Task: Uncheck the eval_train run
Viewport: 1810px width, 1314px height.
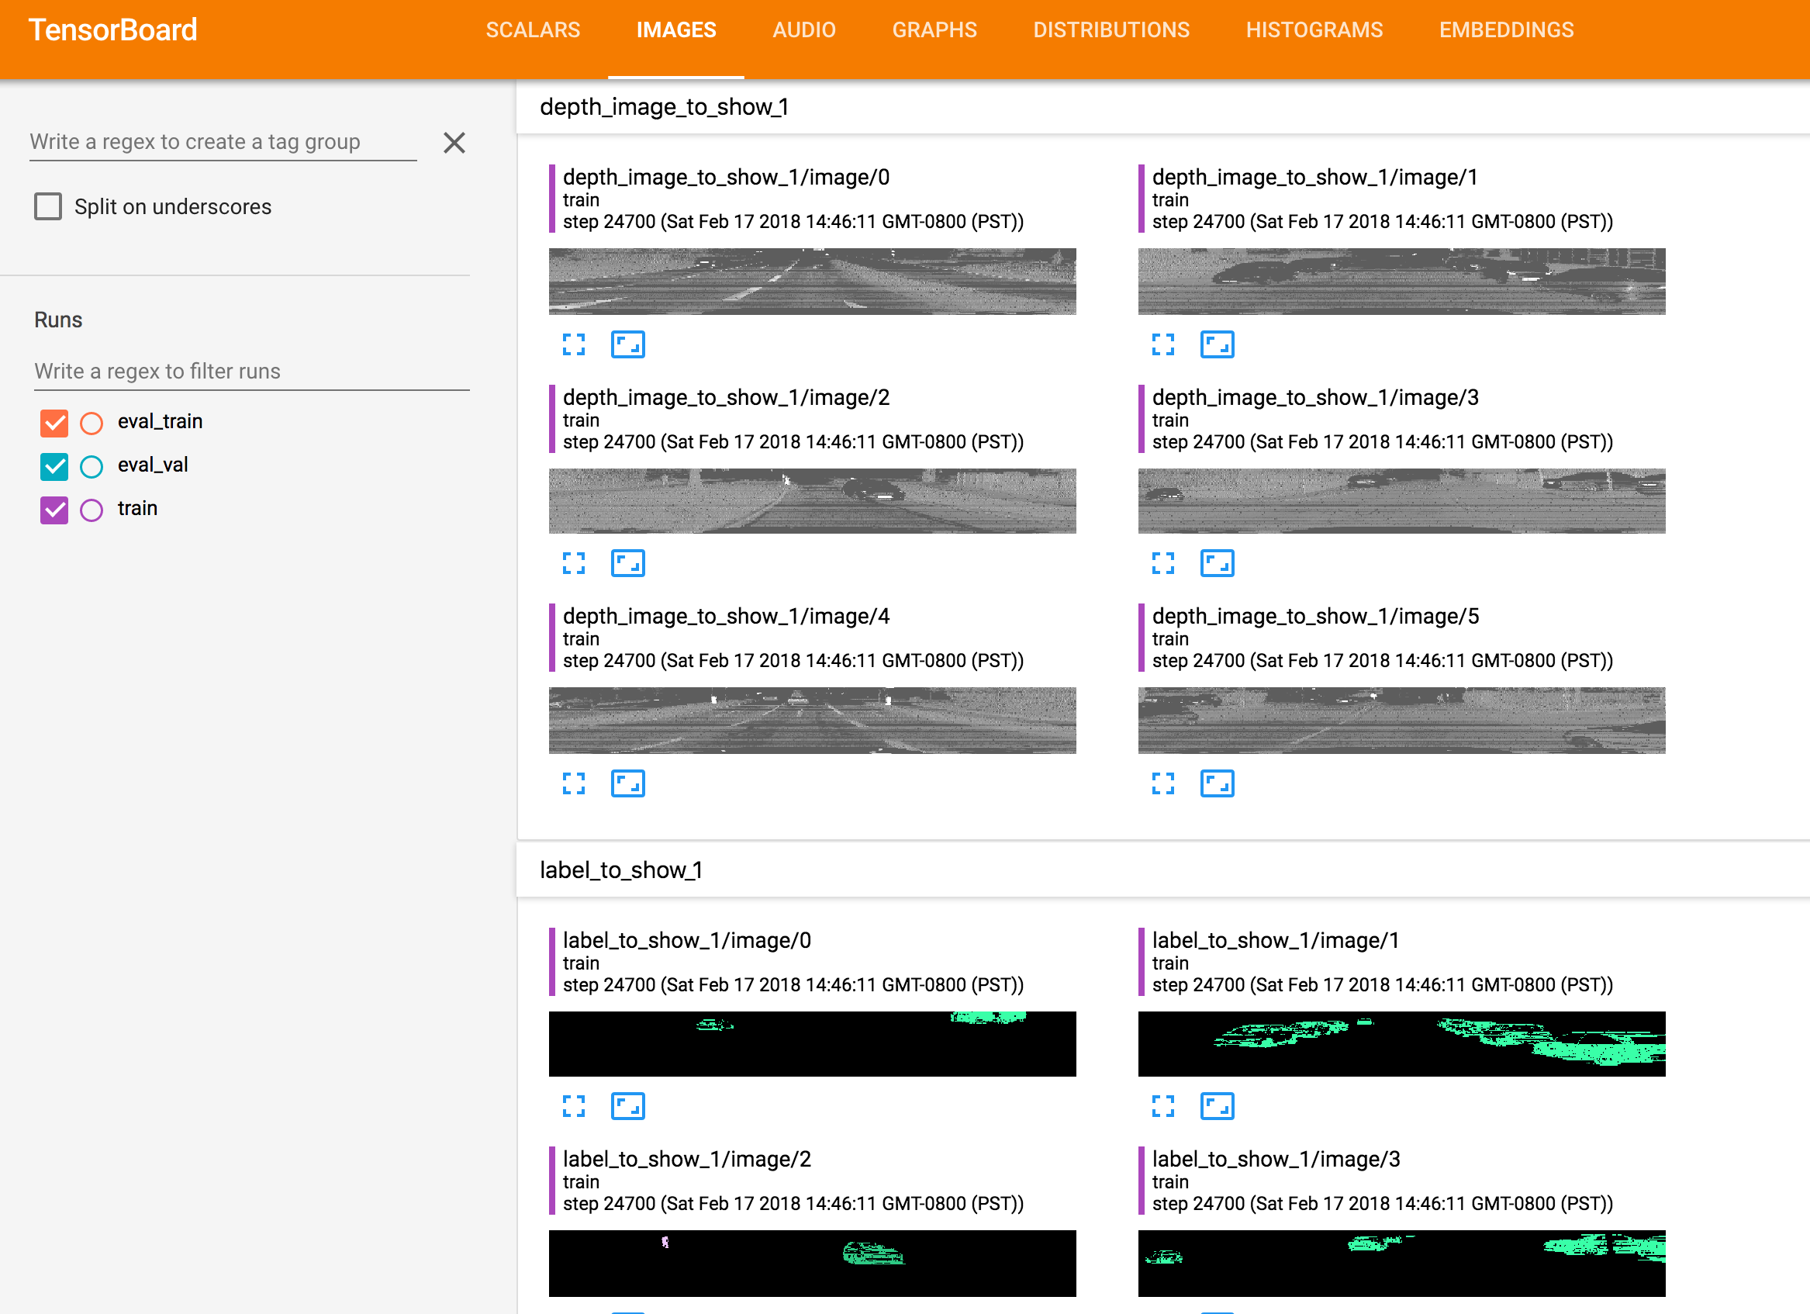Action: (54, 422)
